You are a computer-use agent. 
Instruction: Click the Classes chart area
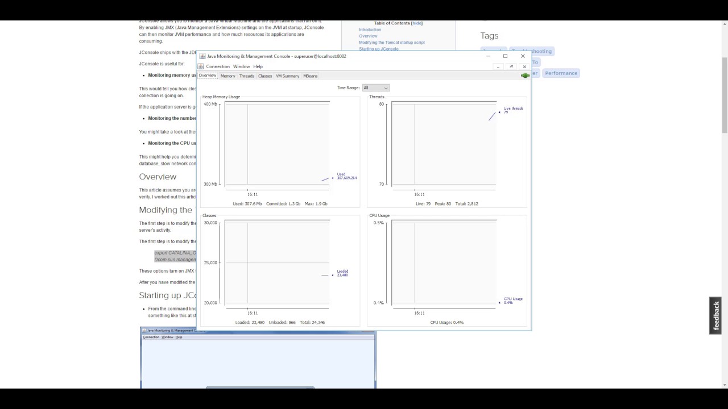point(277,262)
